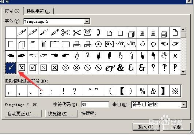This screenshot has height=135, width=194.
Task: Pick the recently used ampersand
Action: pos(153,91)
